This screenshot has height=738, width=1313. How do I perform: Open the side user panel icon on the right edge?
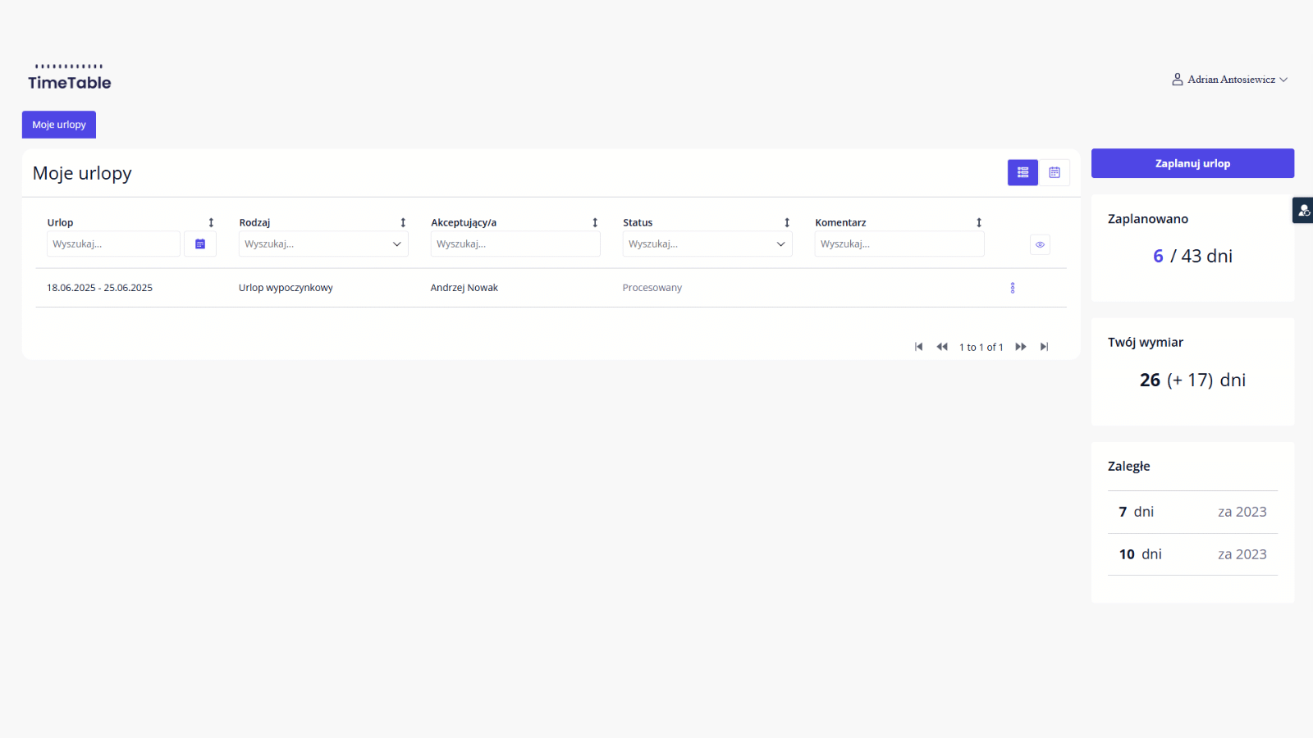[x=1303, y=211]
